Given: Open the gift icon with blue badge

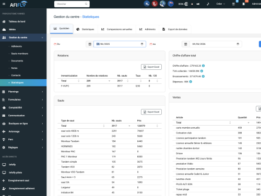Looking at the screenshot, I should click(x=234, y=4).
